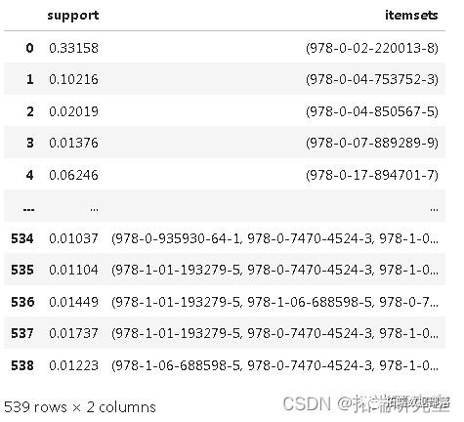Select row index 4
This screenshot has height=422, width=464.
coord(29,175)
